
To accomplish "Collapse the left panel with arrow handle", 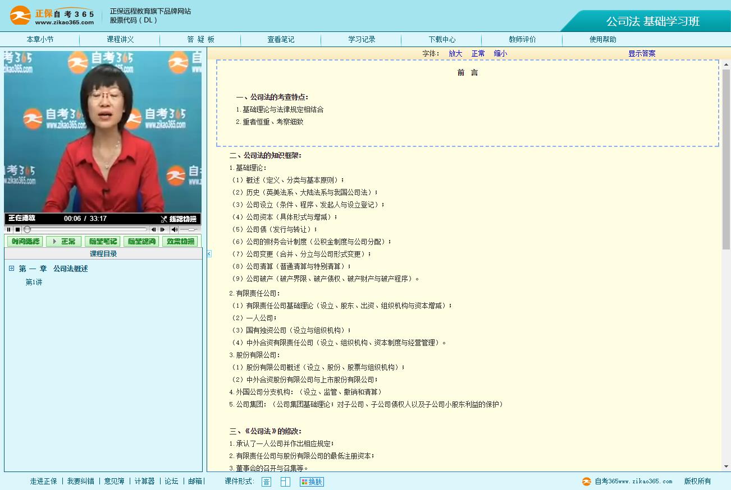I will 209,254.
